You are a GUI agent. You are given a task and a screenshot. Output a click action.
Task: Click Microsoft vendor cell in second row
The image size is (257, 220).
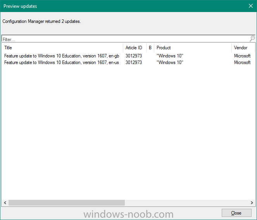coord(242,62)
